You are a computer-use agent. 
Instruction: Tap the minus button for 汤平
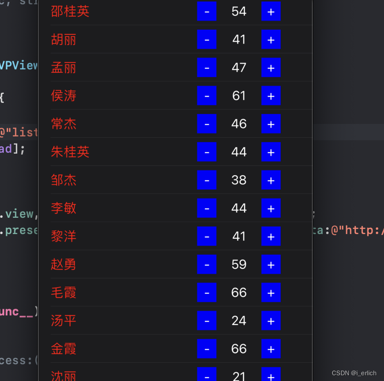click(207, 321)
